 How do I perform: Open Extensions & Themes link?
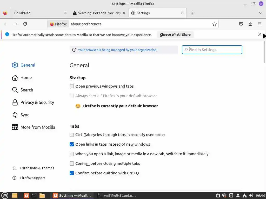[x=34, y=168]
